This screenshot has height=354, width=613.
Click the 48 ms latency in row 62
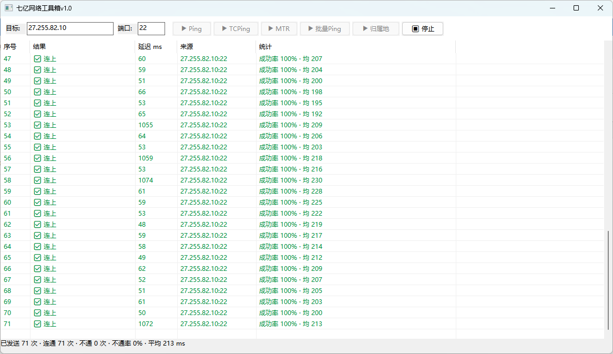pos(142,225)
